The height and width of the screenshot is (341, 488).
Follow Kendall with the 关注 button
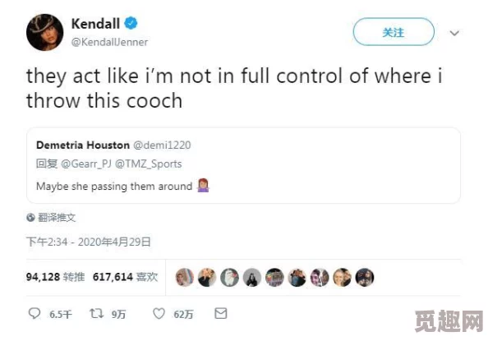coord(394,32)
